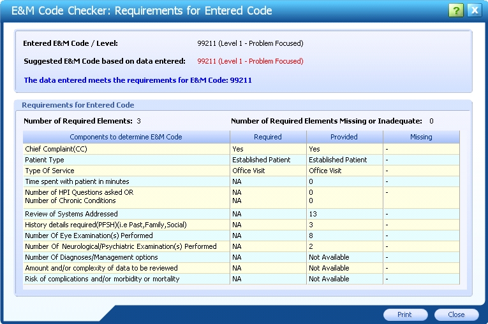Screen dimensions: 488x324
Task: Select 'Number of Chronic Conditions' text
Action: click(x=70, y=201)
